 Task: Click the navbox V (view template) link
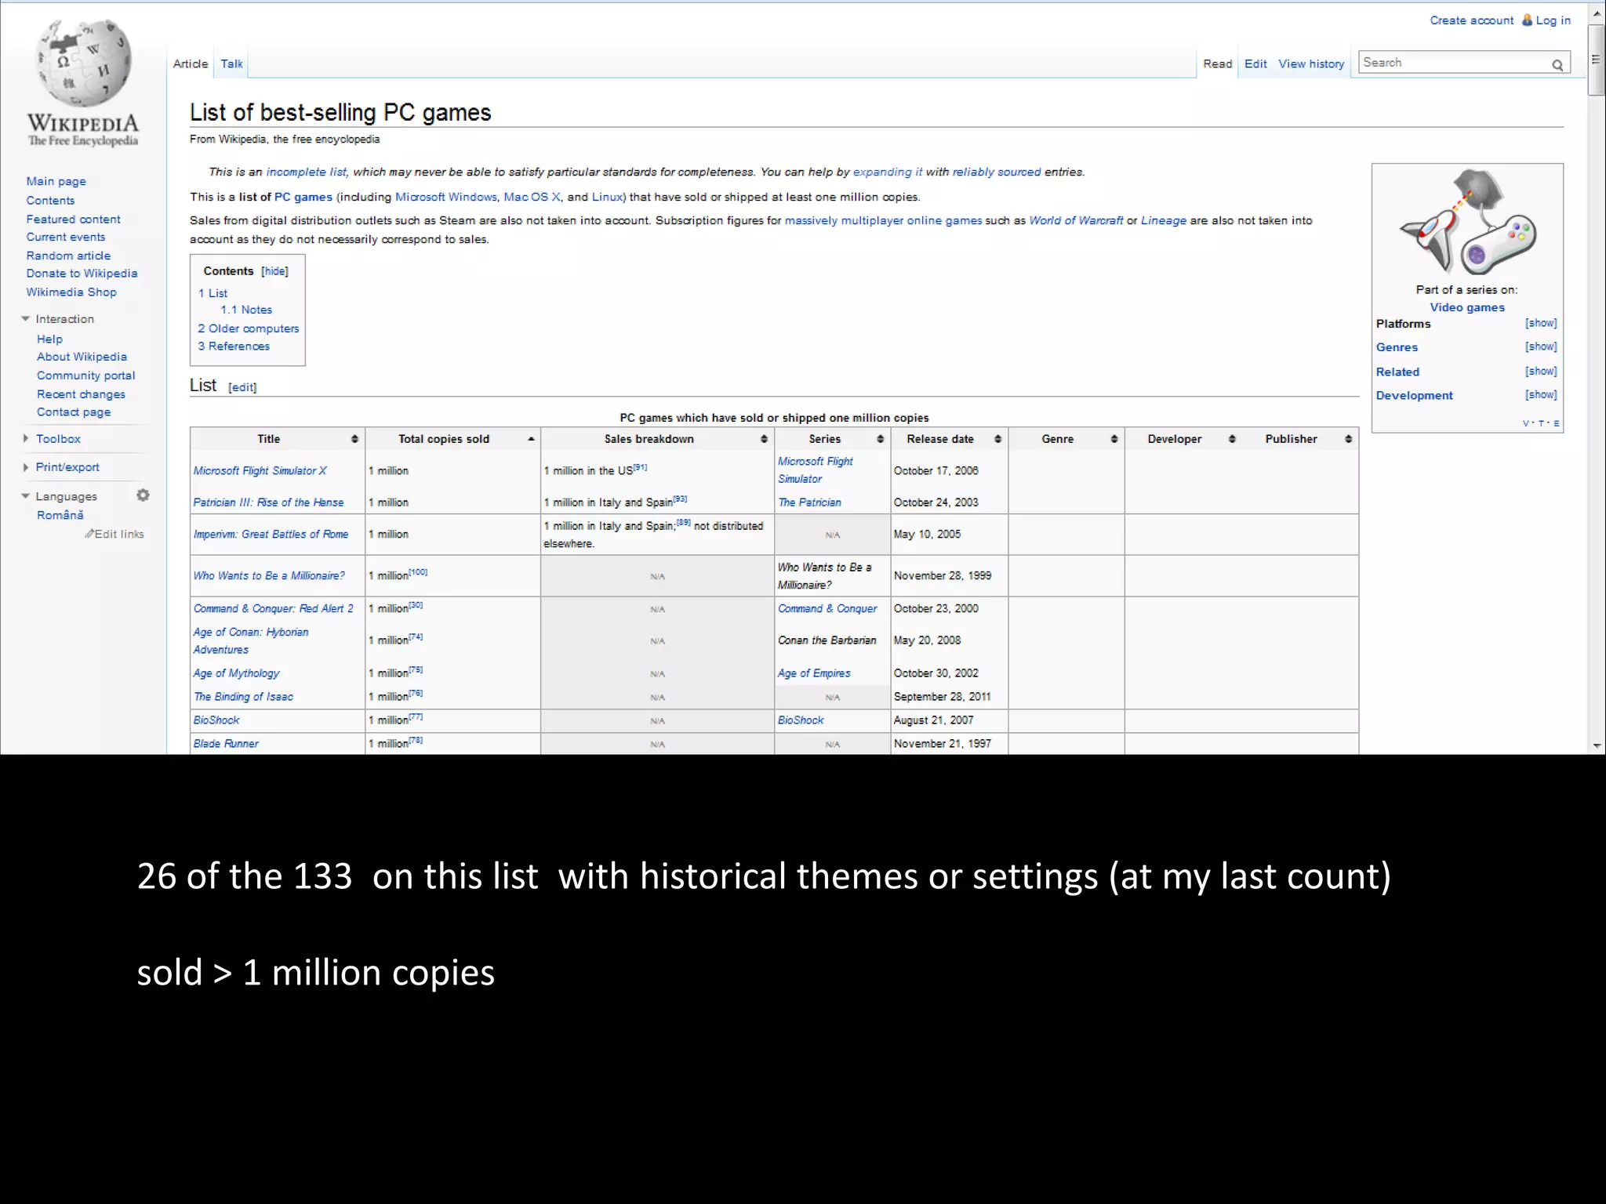(x=1526, y=423)
